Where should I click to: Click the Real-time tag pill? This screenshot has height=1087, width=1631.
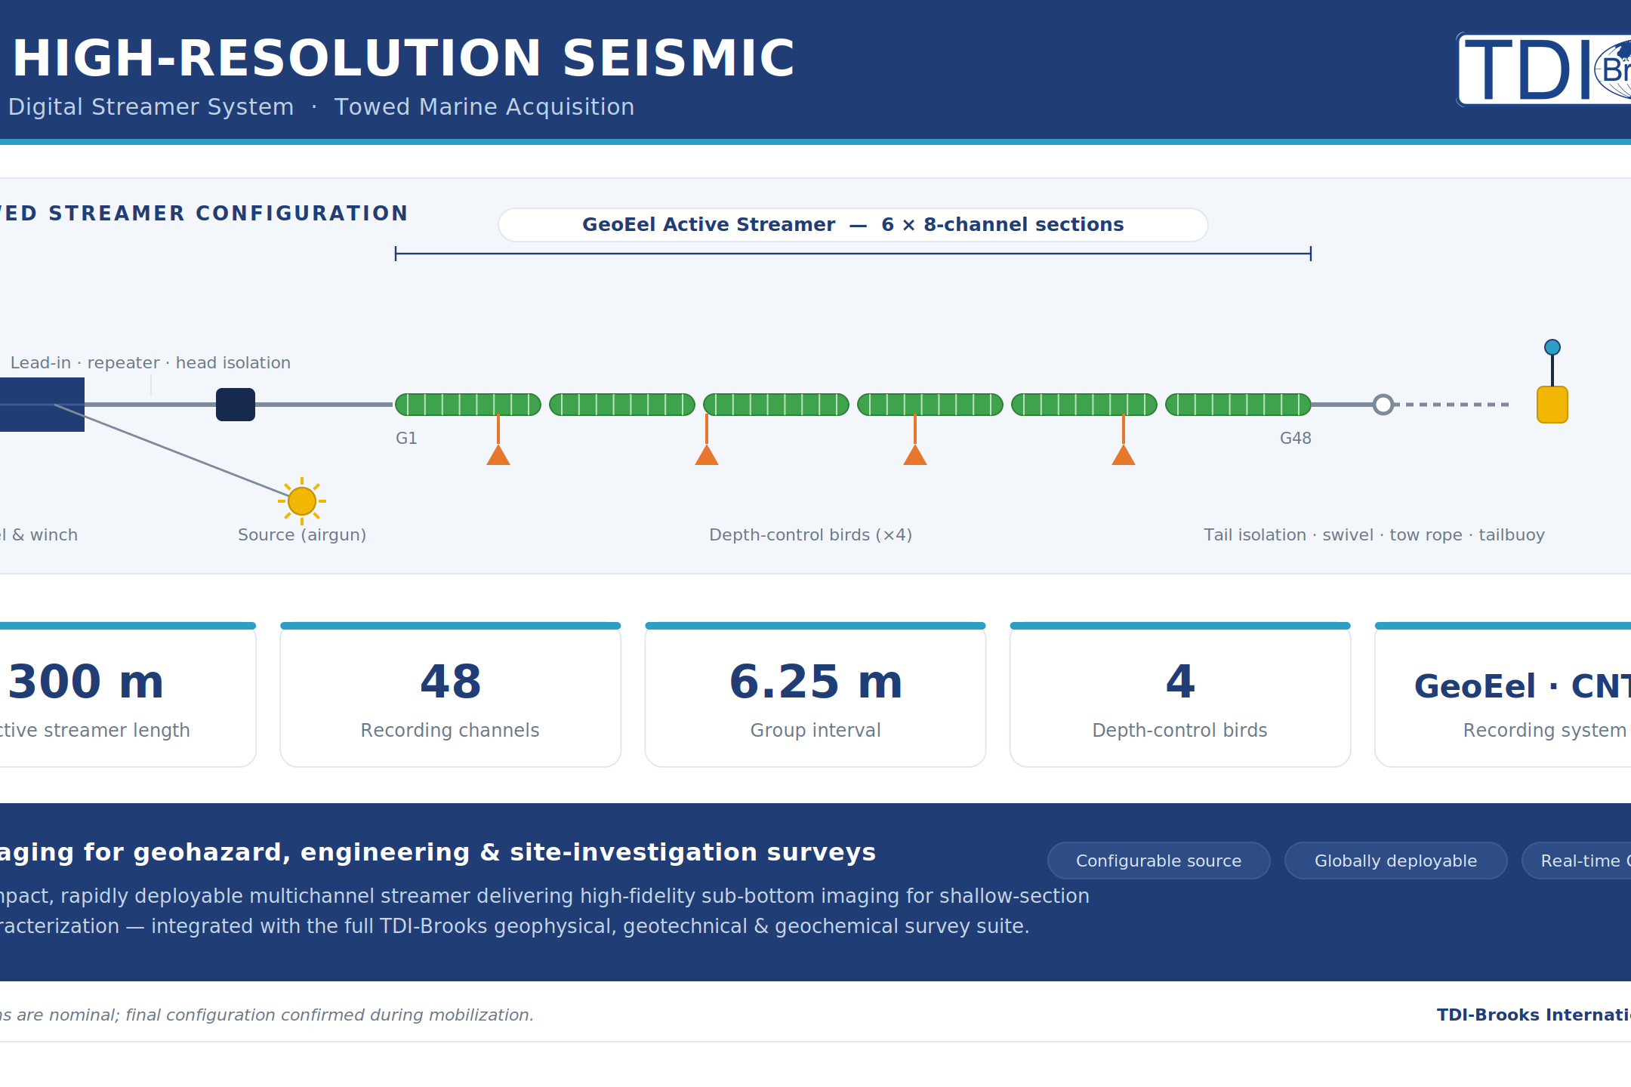point(1577,861)
